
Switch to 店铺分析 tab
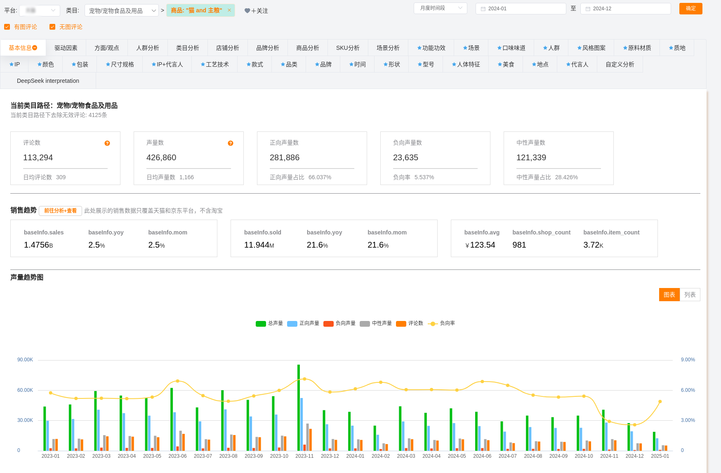(x=228, y=48)
